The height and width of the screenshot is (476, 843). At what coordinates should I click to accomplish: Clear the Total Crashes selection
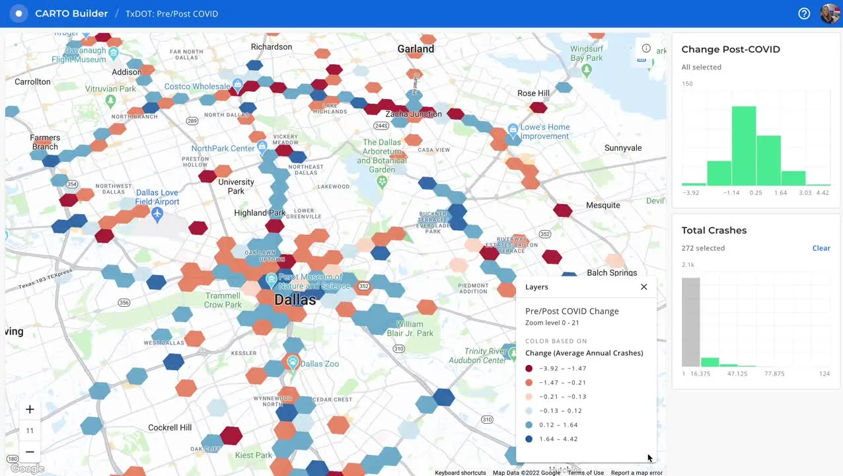point(821,248)
